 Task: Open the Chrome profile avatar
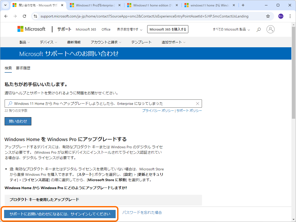(x=281, y=16)
